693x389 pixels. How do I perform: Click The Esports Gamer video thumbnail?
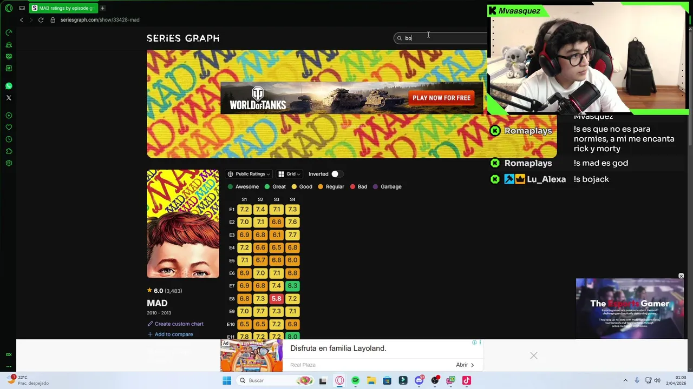click(x=630, y=309)
